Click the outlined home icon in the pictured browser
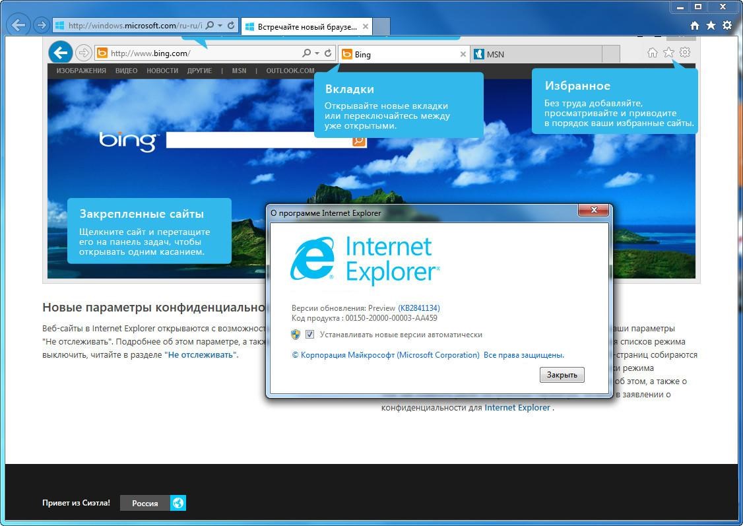 (653, 53)
